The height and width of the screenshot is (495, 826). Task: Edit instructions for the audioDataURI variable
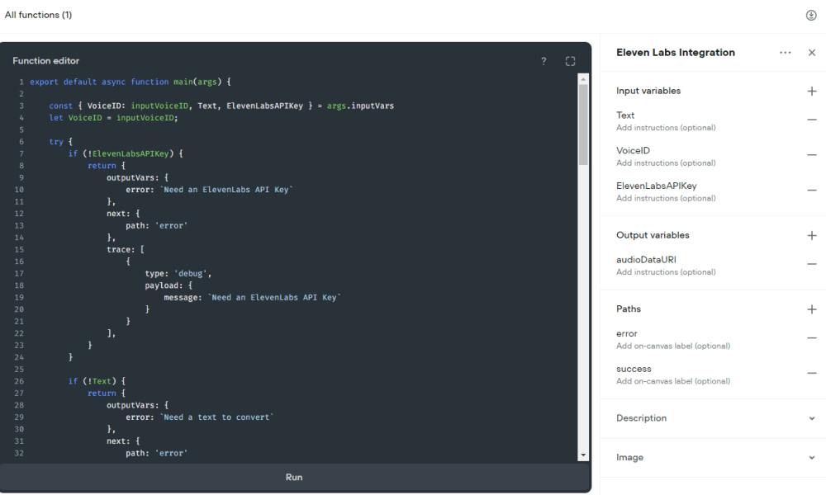[x=666, y=272]
